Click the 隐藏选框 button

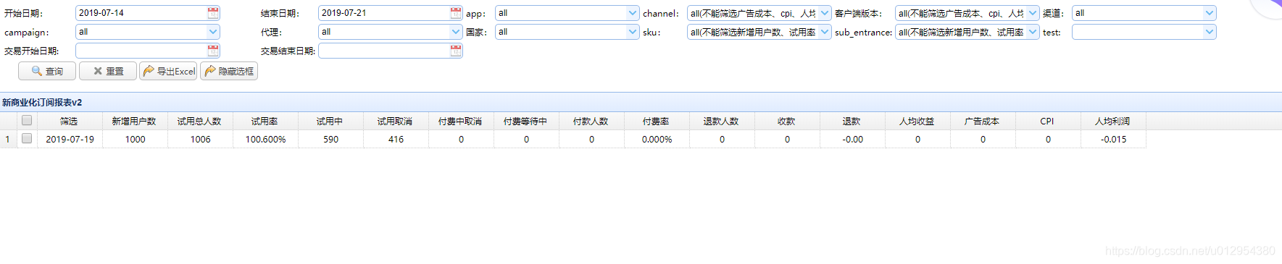[229, 71]
